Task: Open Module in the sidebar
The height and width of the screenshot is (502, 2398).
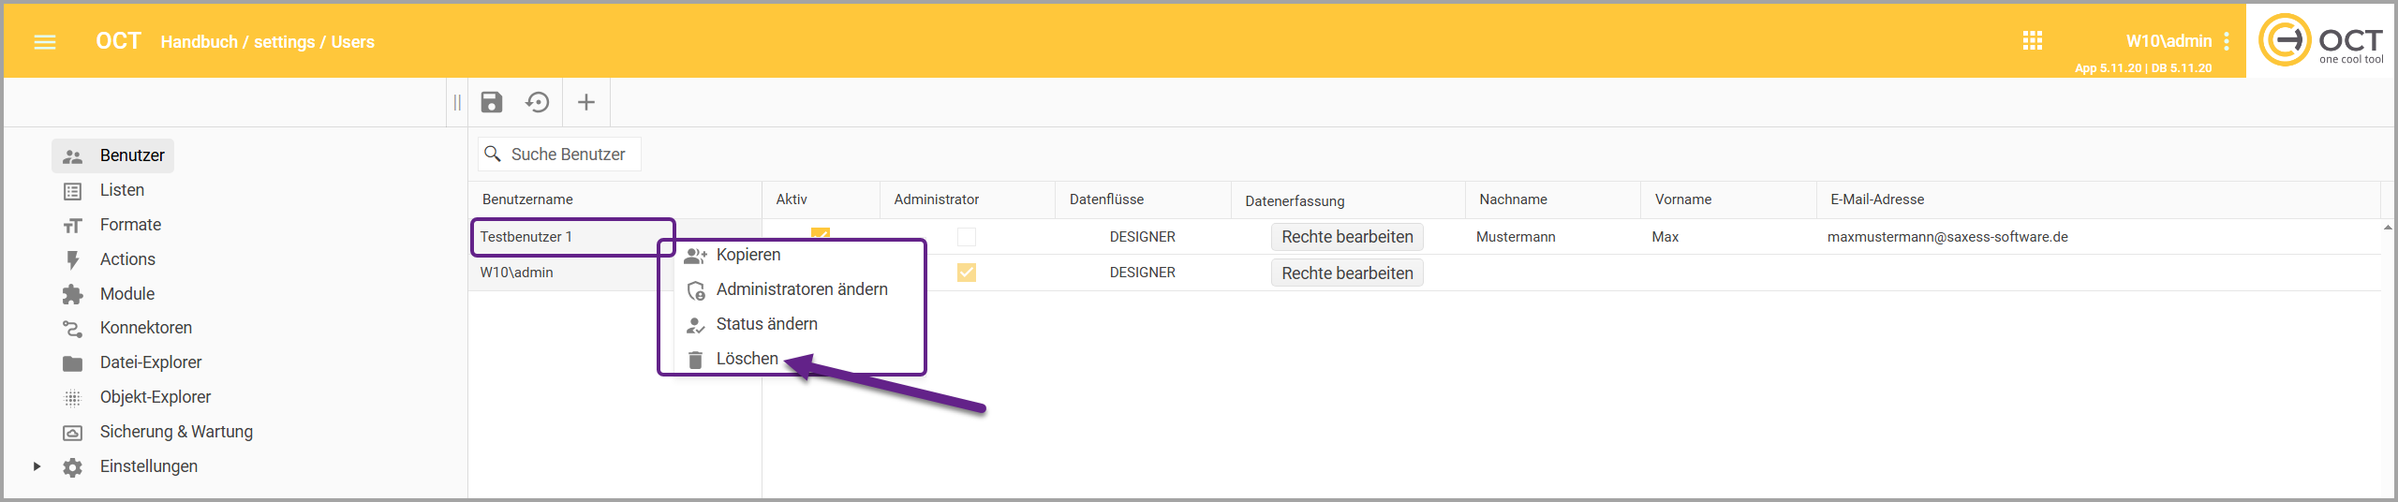Action: coord(126,294)
